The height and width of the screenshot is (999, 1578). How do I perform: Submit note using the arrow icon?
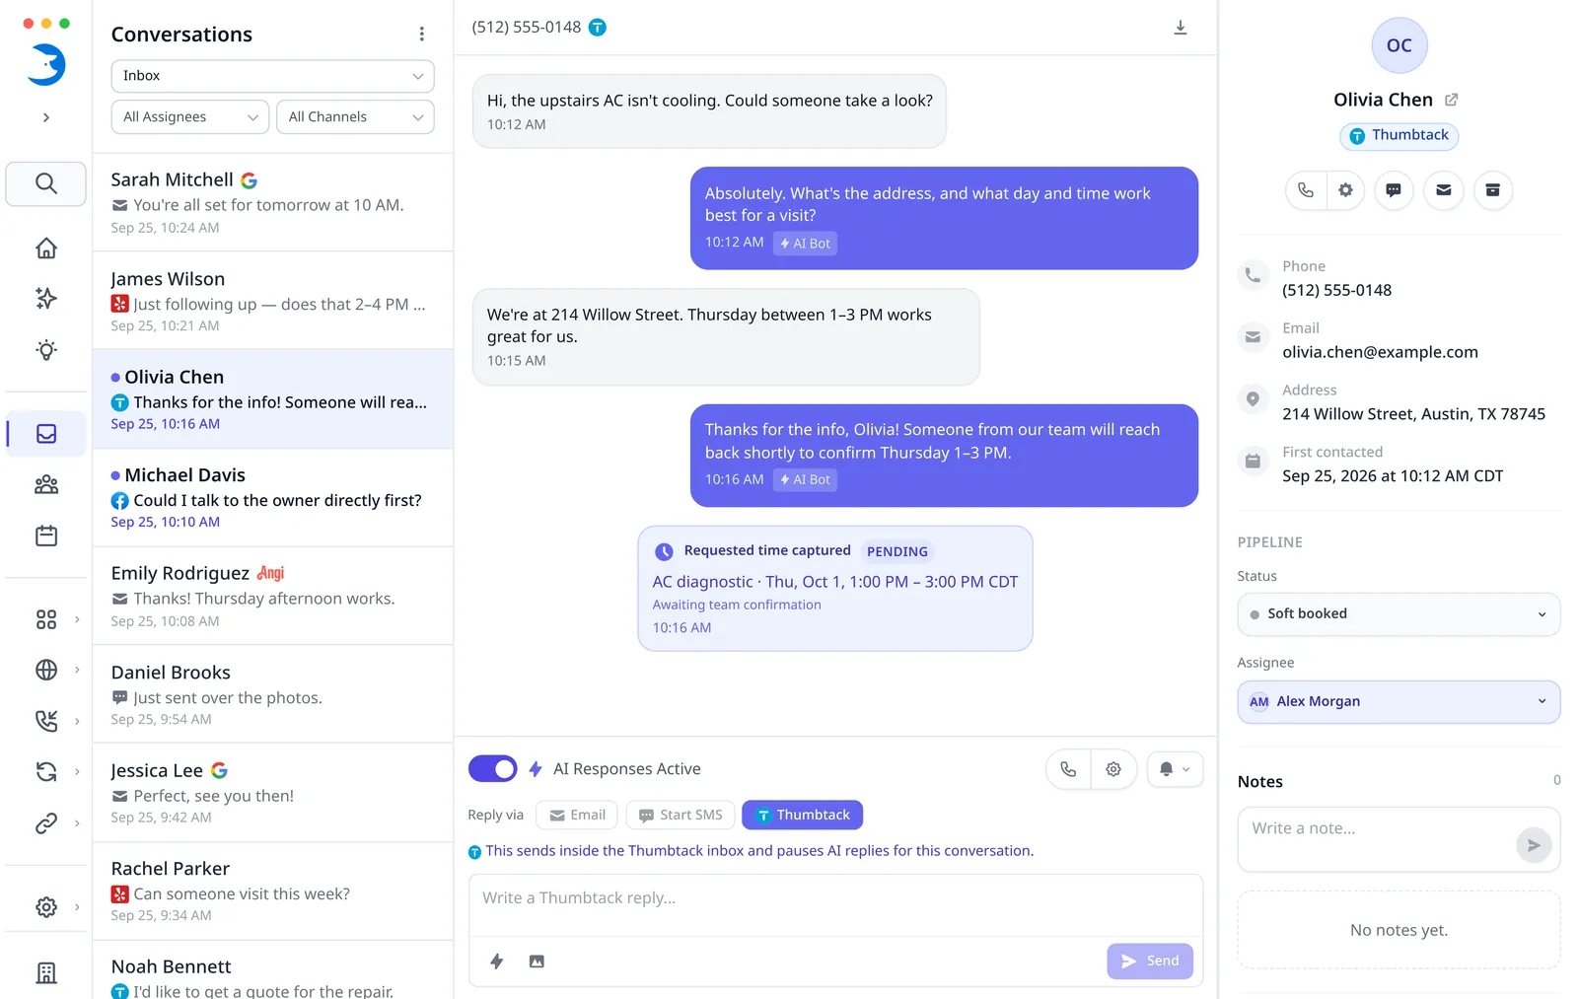pos(1534,845)
